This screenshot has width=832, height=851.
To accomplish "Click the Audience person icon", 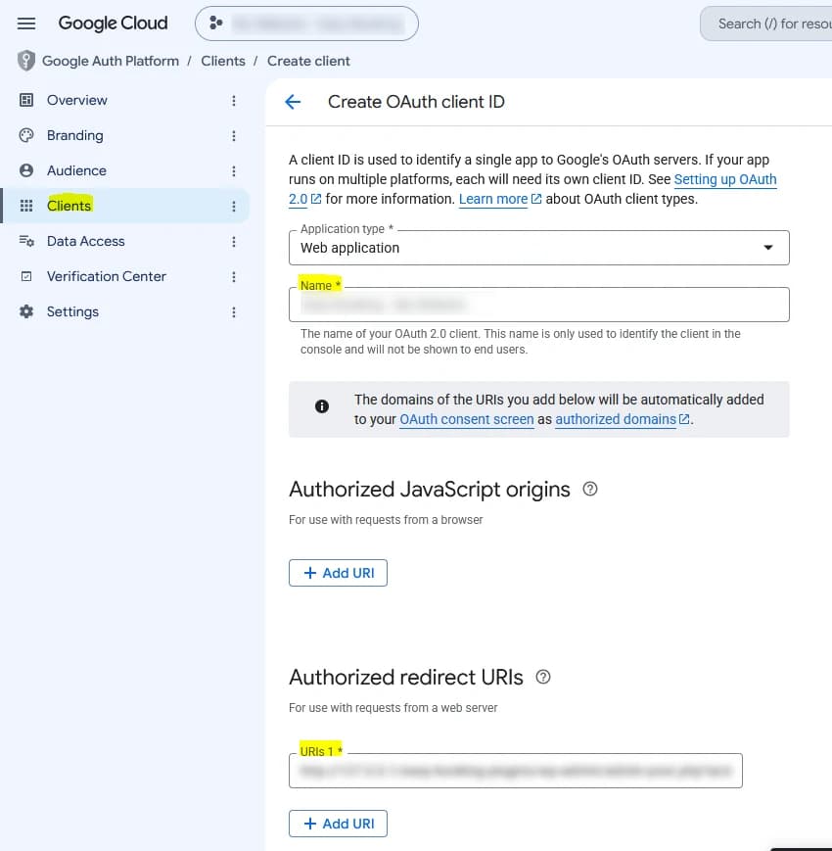I will coord(26,171).
